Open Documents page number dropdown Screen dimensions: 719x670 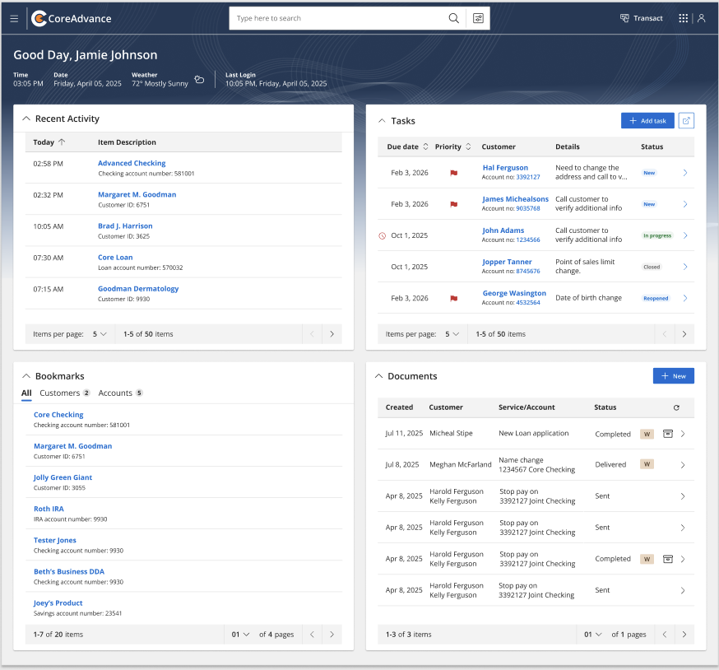[x=592, y=635]
